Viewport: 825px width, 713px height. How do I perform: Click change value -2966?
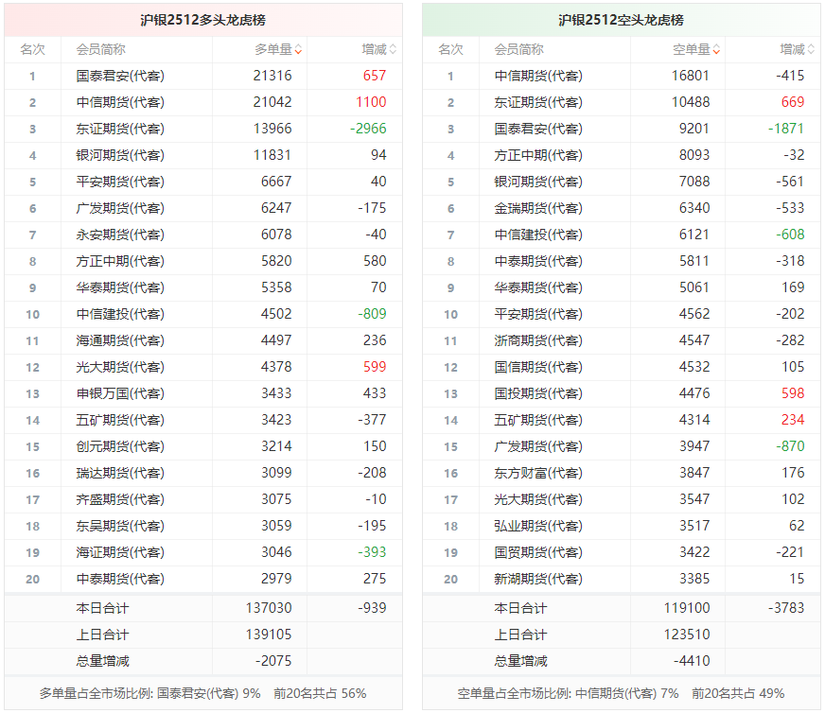pos(368,129)
